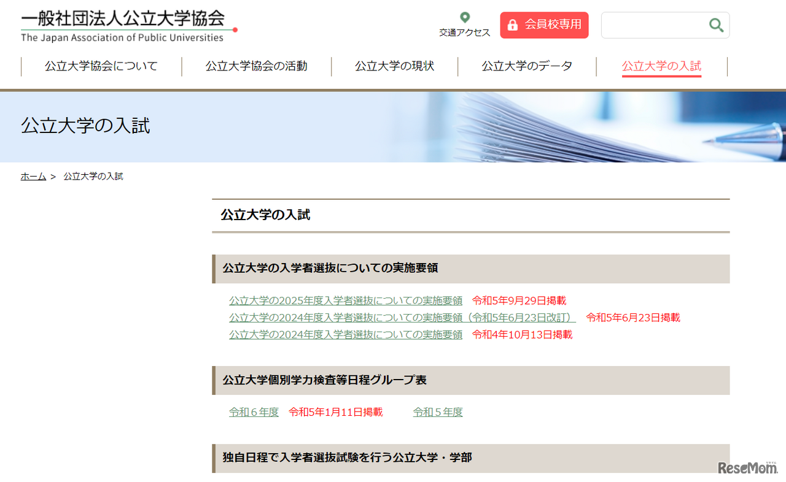Open the 令和５年度 日程グループ表 link
786x482 pixels.
coord(438,412)
